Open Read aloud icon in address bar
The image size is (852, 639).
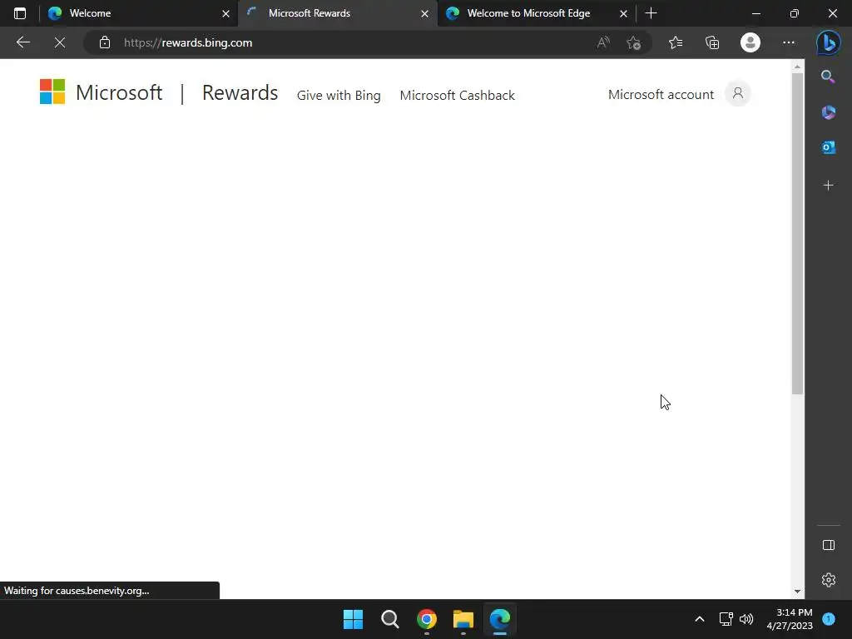click(603, 42)
